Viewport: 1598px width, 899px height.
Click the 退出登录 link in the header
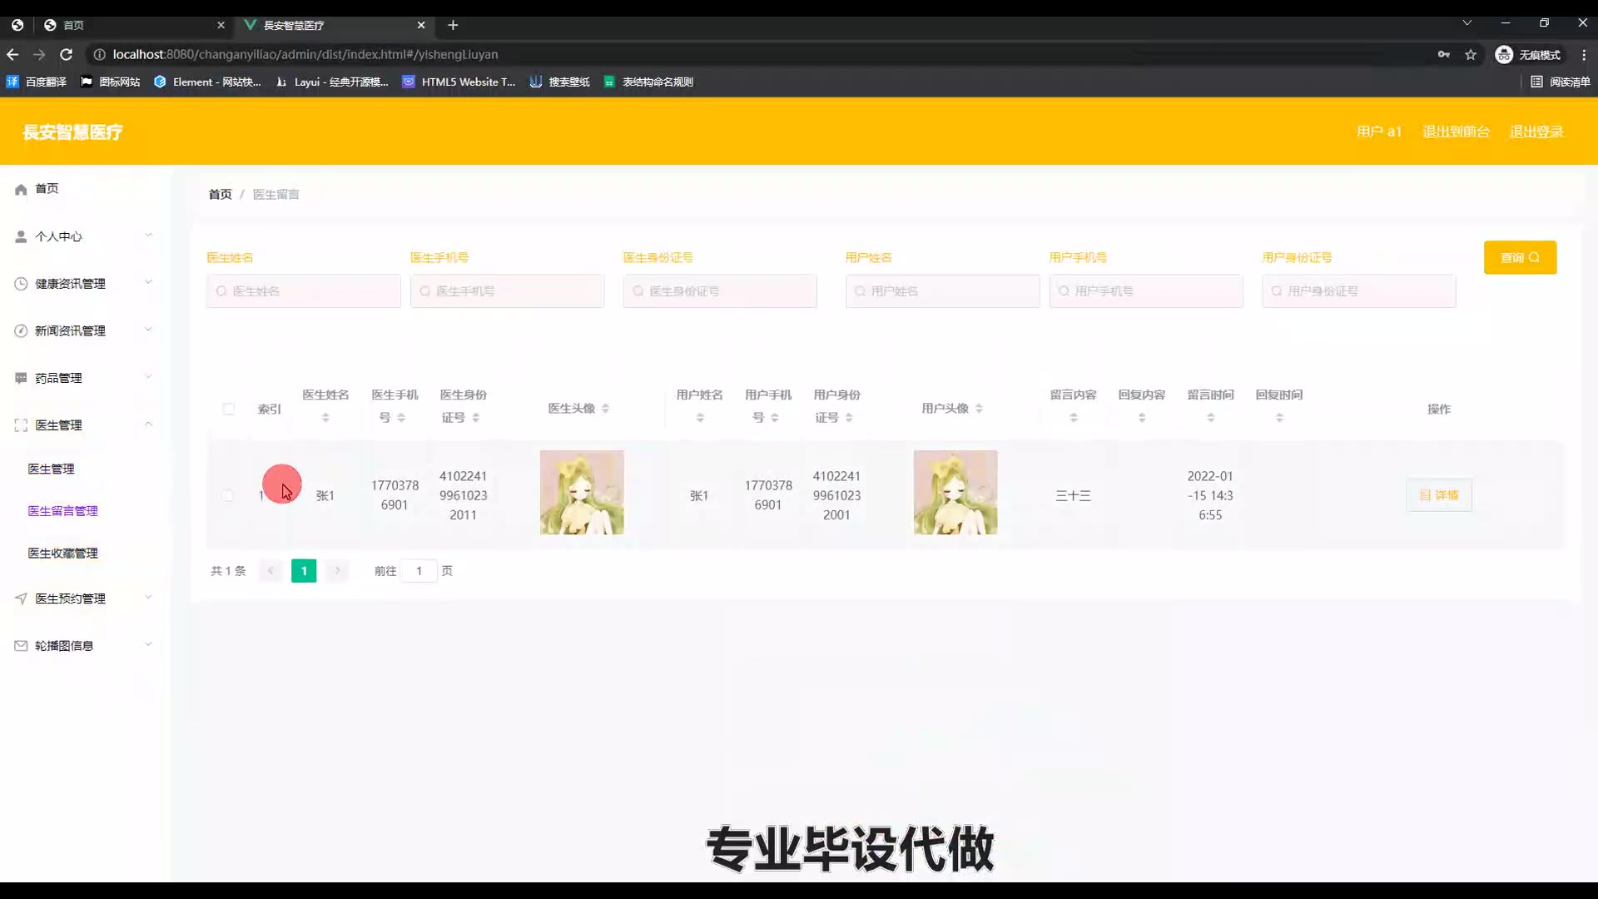pyautogui.click(x=1536, y=132)
